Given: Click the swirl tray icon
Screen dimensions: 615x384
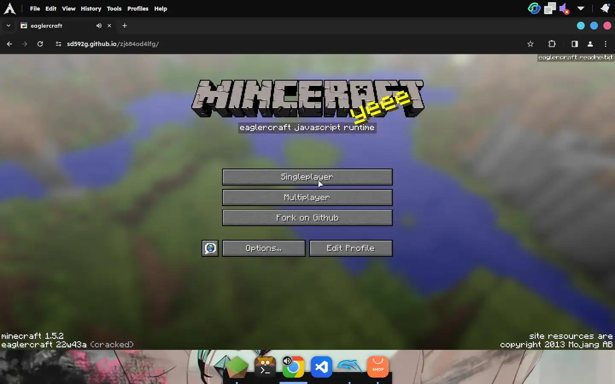Looking at the screenshot, I should (x=534, y=8).
